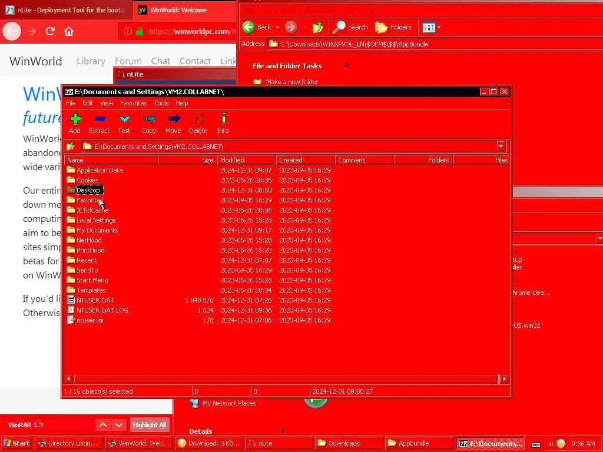Go up one folder level in 7-Zip
The width and height of the screenshot is (603, 452).
point(71,147)
